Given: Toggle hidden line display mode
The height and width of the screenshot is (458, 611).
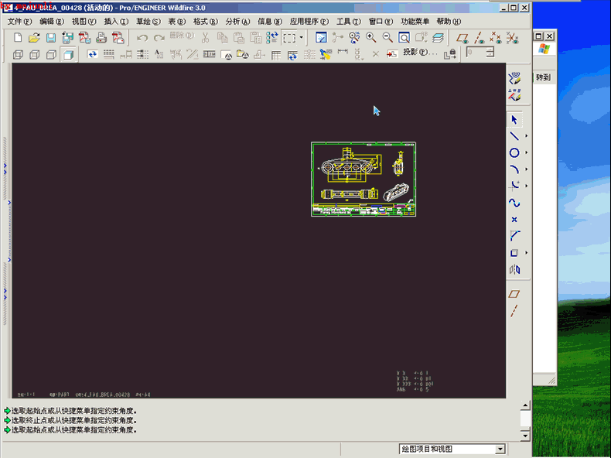Looking at the screenshot, I should coord(34,55).
